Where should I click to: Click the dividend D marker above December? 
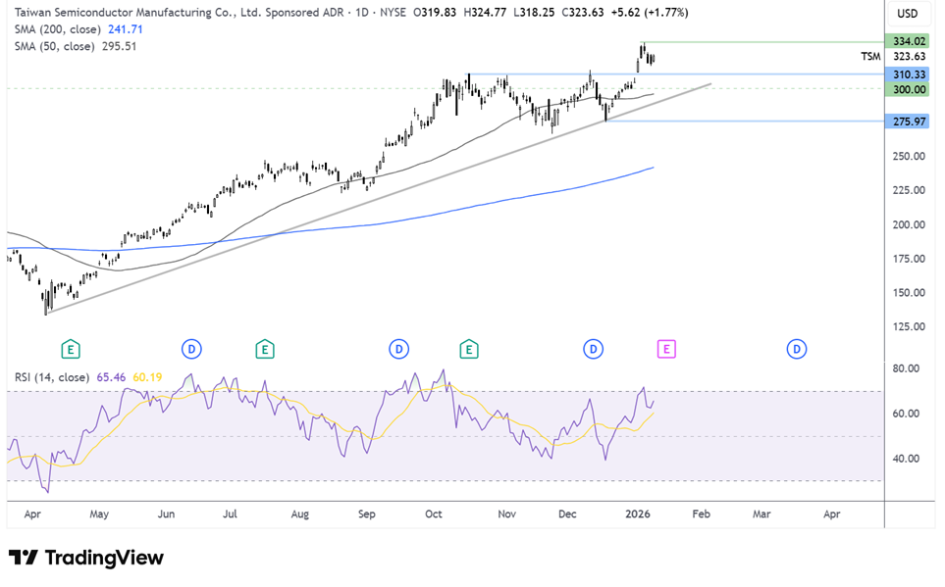tap(593, 349)
